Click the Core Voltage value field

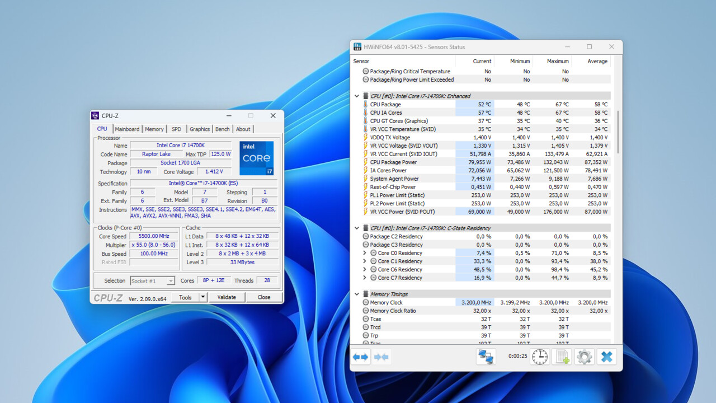pos(214,172)
